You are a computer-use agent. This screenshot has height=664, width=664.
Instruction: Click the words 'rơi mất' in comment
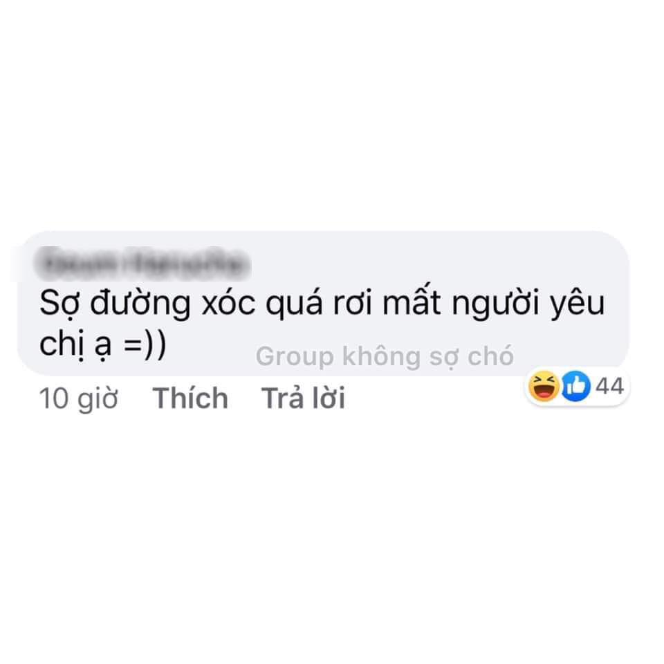pos(387,302)
